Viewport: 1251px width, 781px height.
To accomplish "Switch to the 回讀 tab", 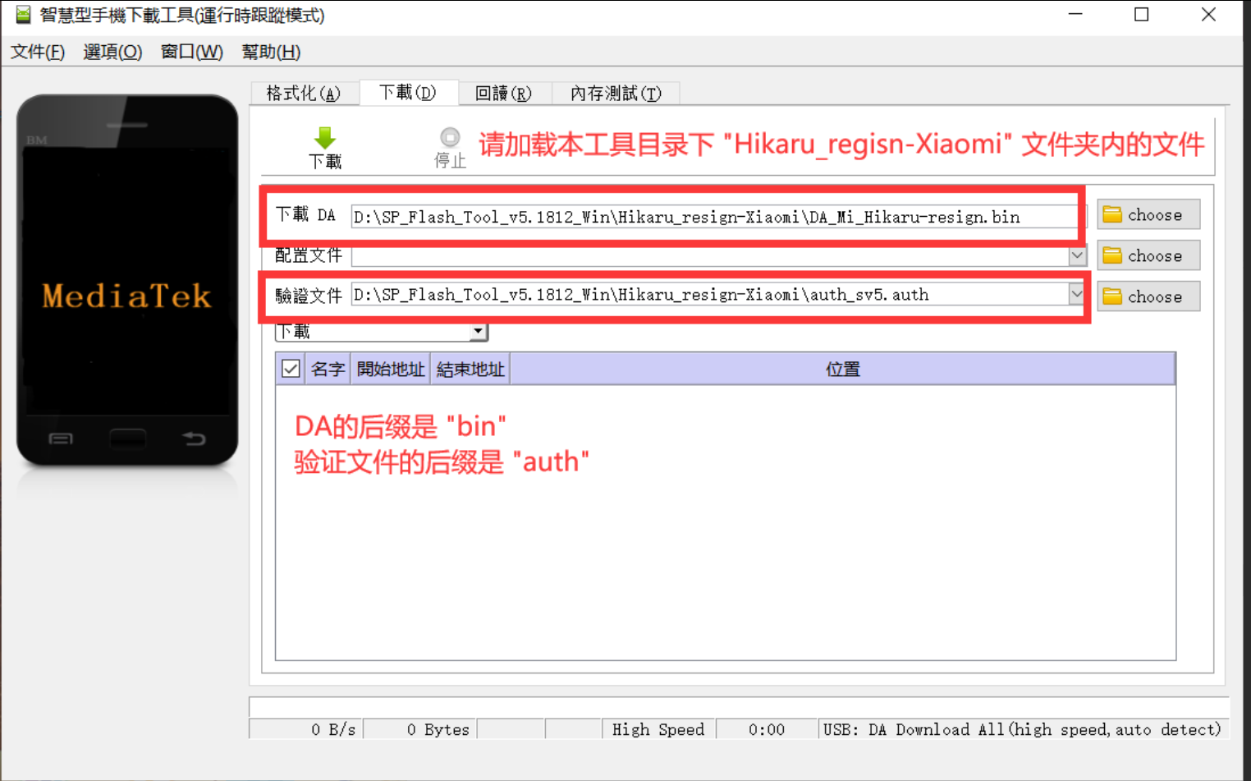I will click(x=503, y=93).
